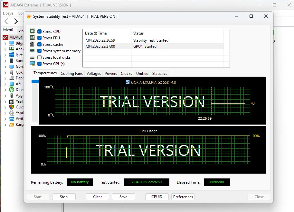Expand the Anal tree node chevron
The image size is (294, 212).
[5, 49]
